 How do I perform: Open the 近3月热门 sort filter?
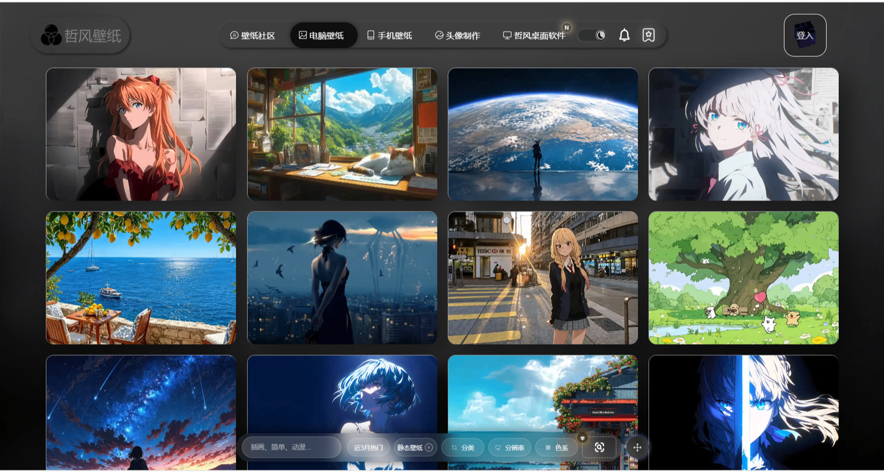[x=368, y=447]
